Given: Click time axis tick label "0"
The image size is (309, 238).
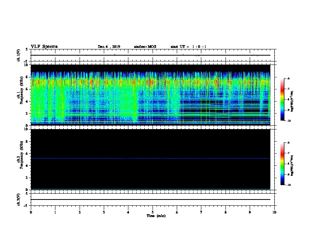Looking at the screenshot, I should click(31, 212).
